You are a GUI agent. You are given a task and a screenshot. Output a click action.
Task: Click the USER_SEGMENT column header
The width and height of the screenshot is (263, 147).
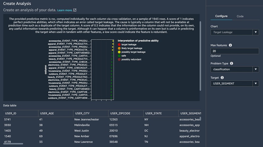tap(190, 113)
